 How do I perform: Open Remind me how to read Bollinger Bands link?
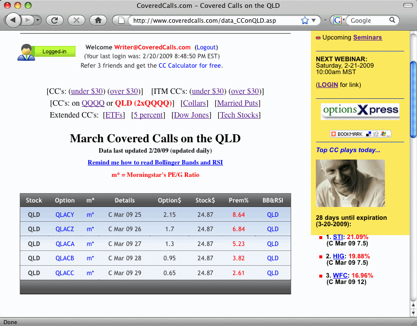[155, 163]
